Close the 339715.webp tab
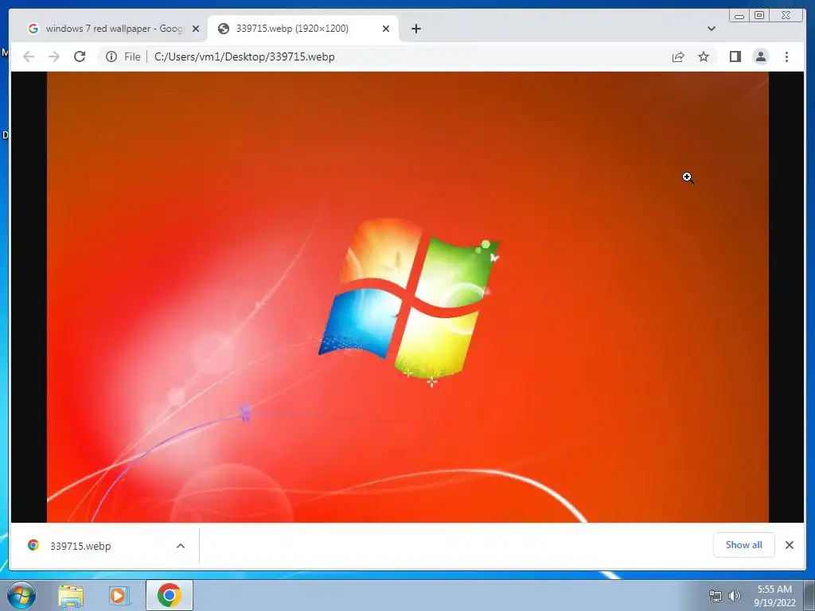 (x=386, y=29)
